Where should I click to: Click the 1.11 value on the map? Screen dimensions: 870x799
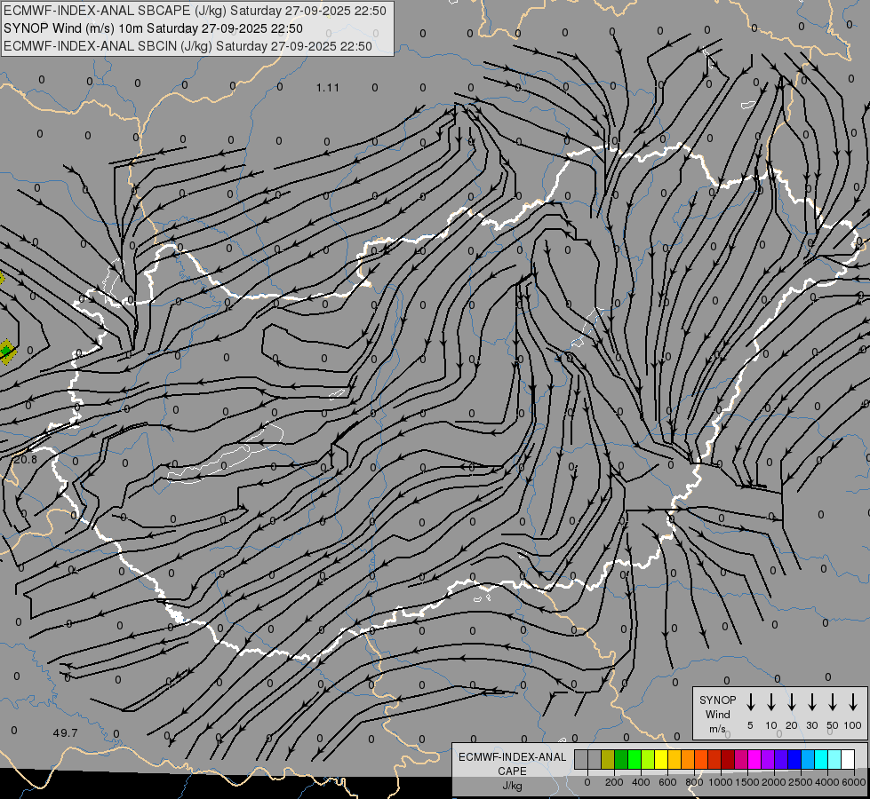click(x=327, y=88)
